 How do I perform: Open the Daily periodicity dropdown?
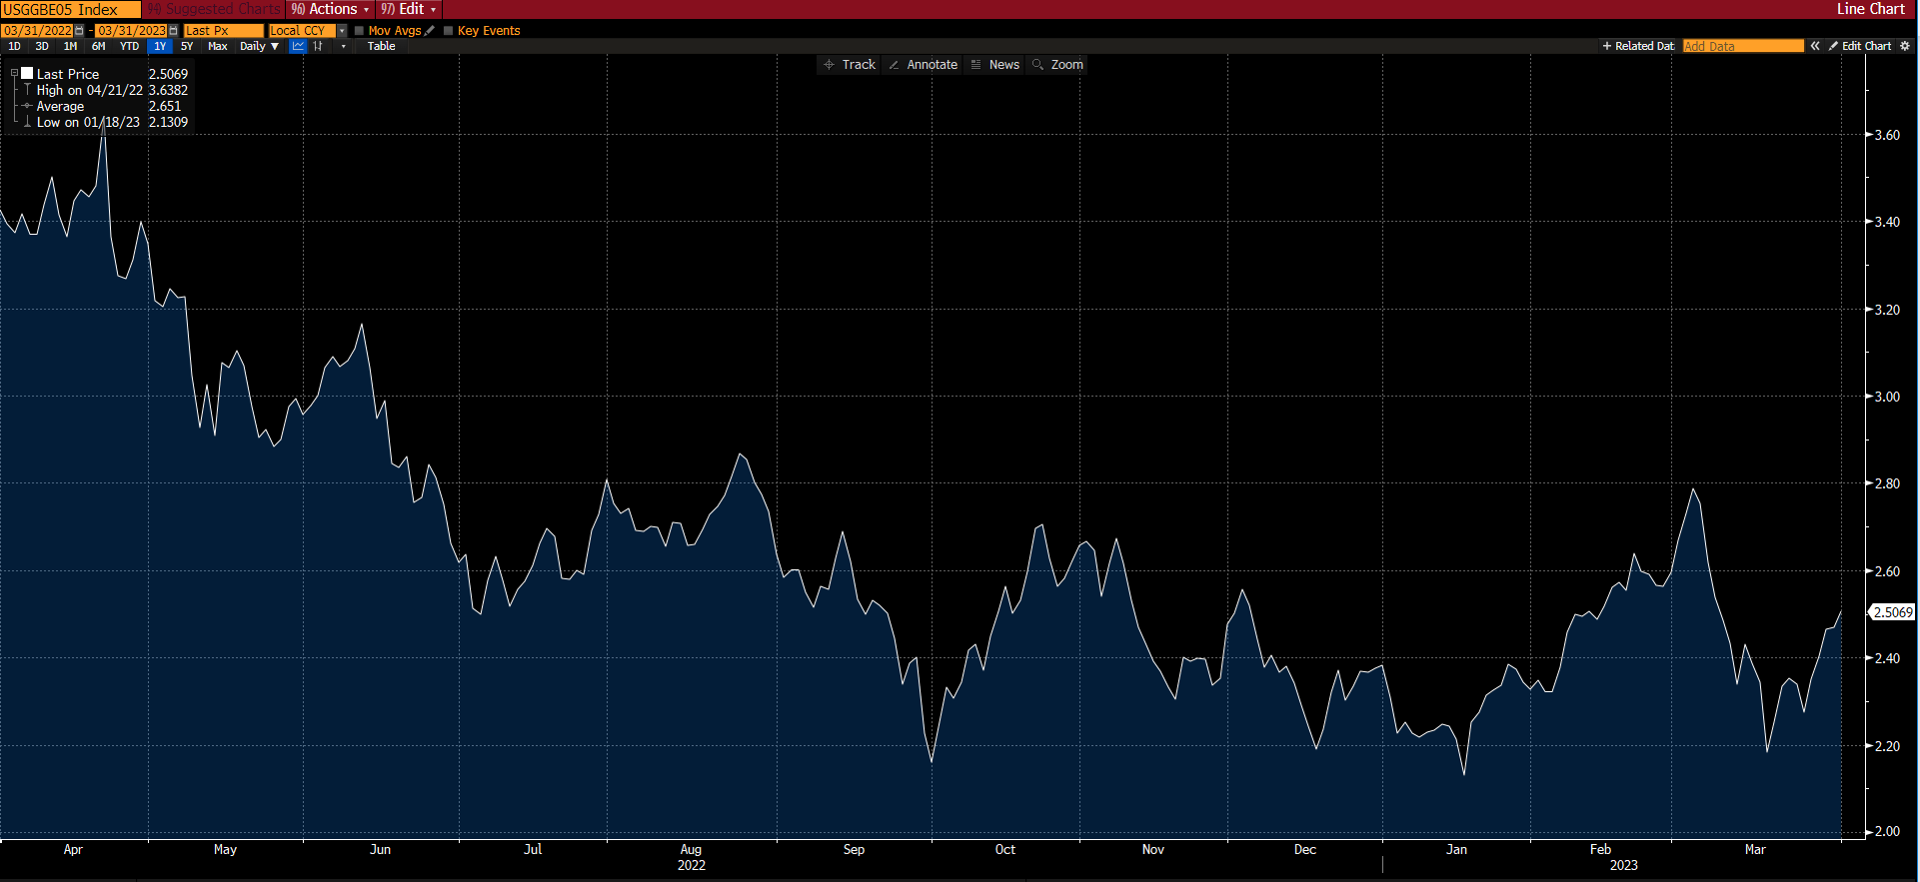click(259, 46)
